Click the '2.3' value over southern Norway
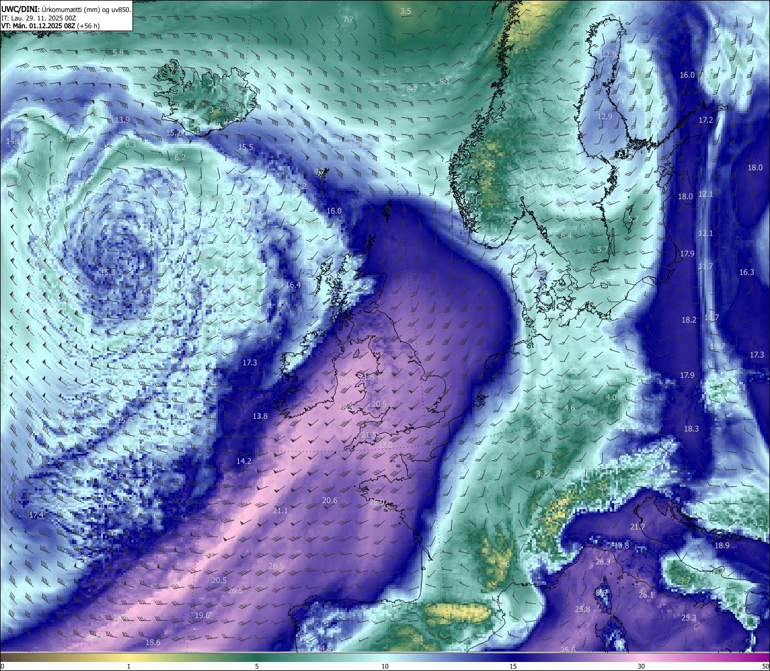770x671 pixels. [x=490, y=163]
